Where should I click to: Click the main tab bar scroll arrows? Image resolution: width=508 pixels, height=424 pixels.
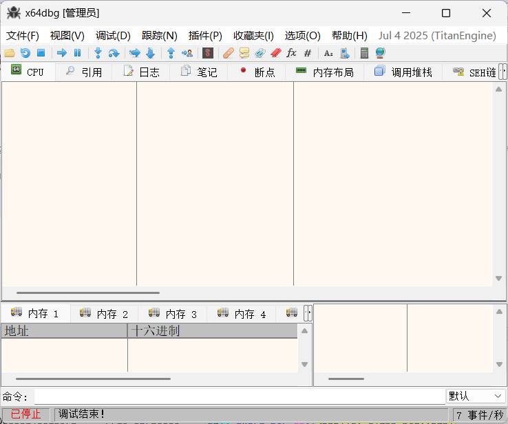502,72
